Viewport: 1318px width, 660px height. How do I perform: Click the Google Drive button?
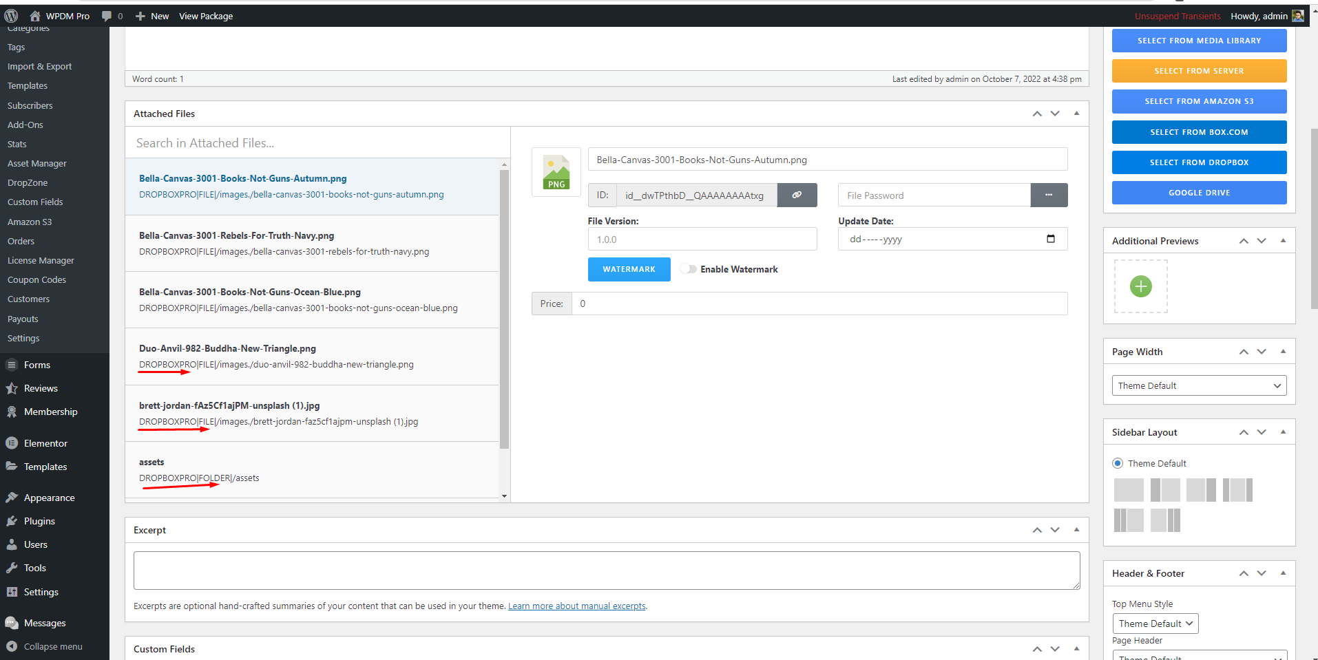pos(1199,193)
